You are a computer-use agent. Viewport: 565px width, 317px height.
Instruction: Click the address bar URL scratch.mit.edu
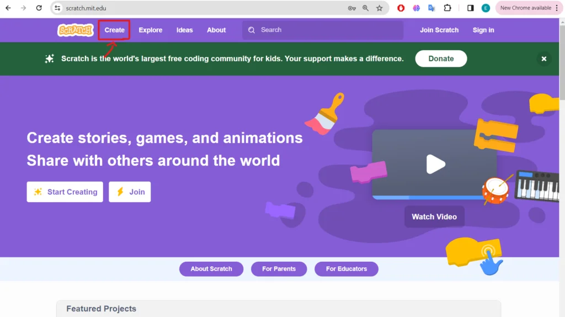[86, 8]
